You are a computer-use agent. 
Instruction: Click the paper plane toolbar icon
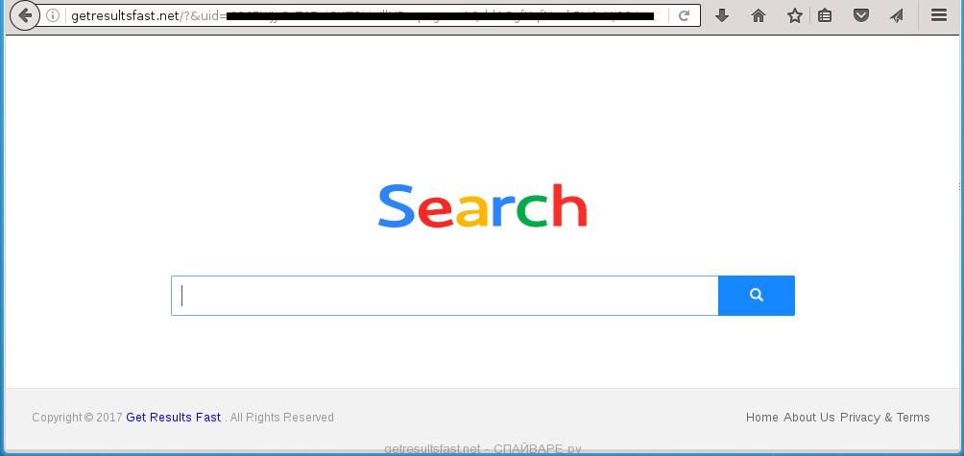897,16
